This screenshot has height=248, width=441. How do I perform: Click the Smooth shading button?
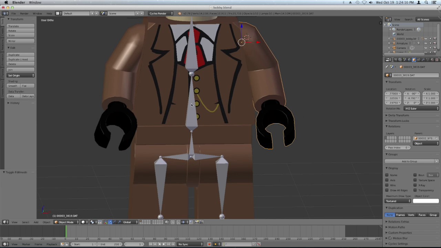click(x=13, y=86)
